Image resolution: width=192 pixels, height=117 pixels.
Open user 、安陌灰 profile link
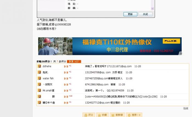pos(48,84)
